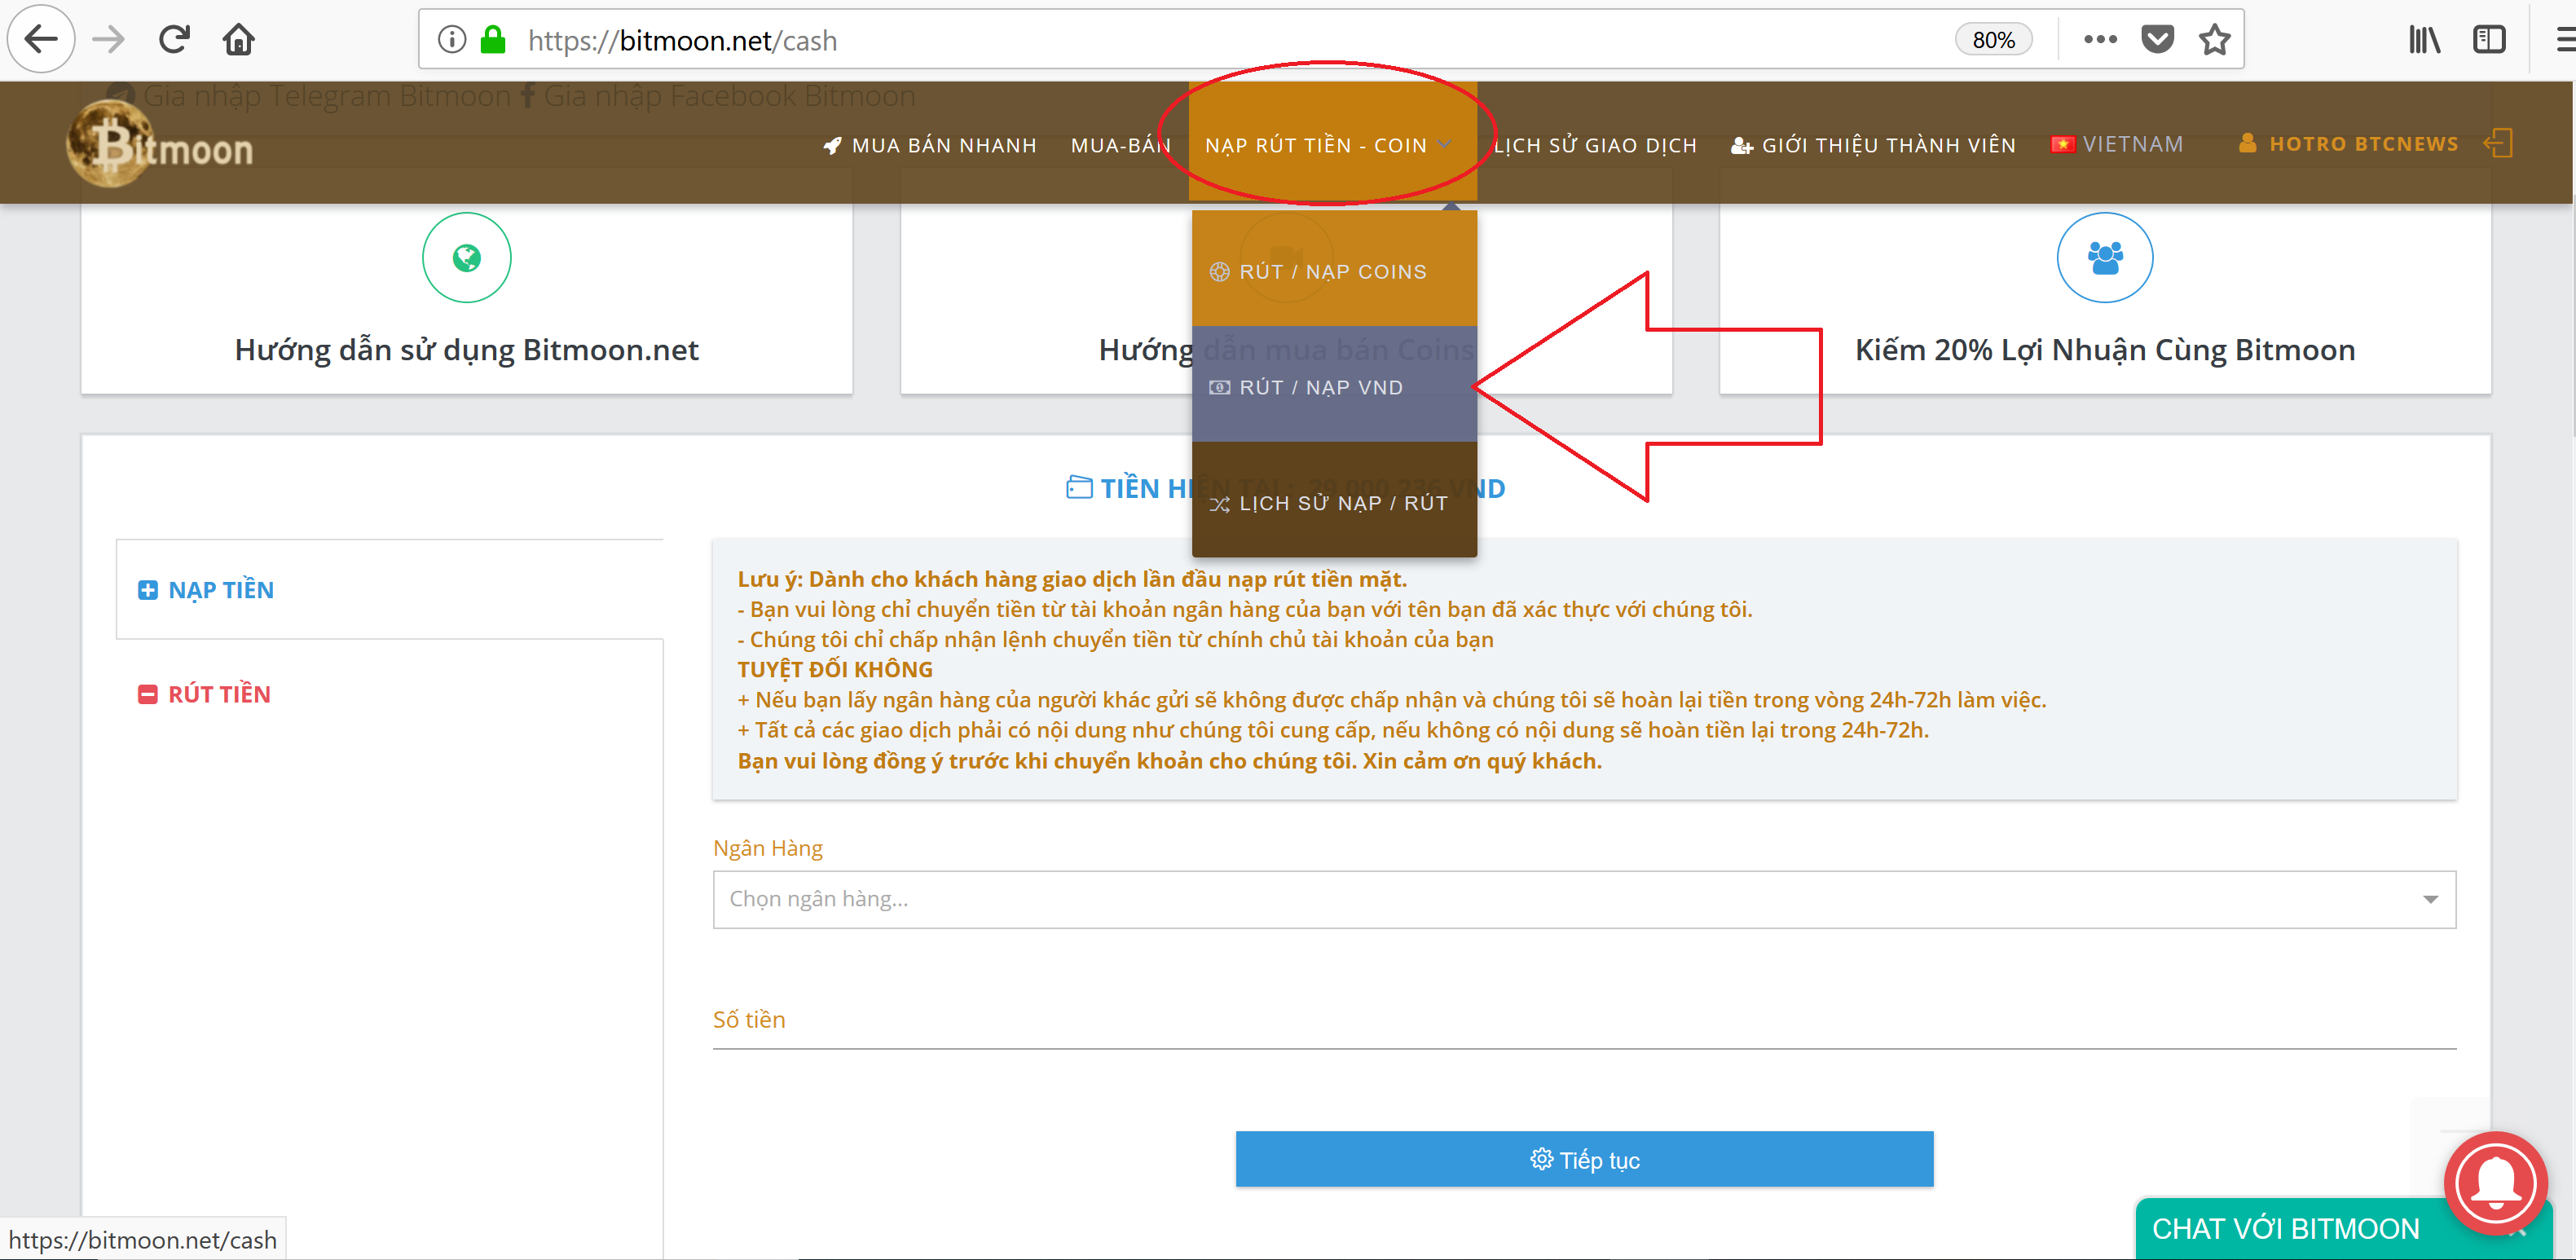Toggle the browser sidebar icon
This screenshot has width=2576, height=1260.
pyautogui.click(x=2489, y=40)
